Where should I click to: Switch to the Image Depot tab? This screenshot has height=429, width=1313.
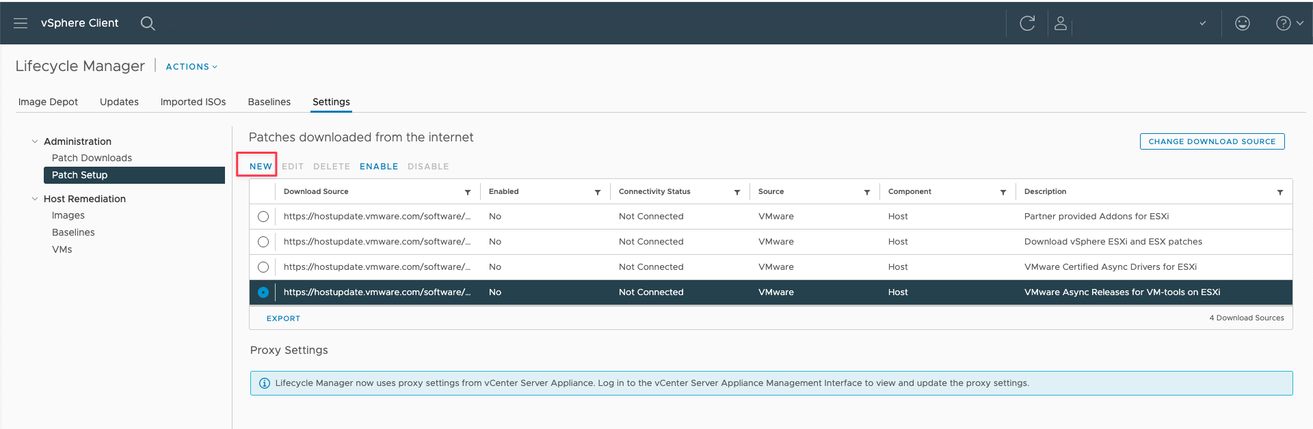48,102
